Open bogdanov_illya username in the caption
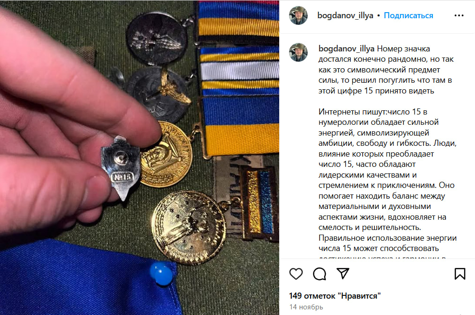475x315 pixels. [x=346, y=49]
